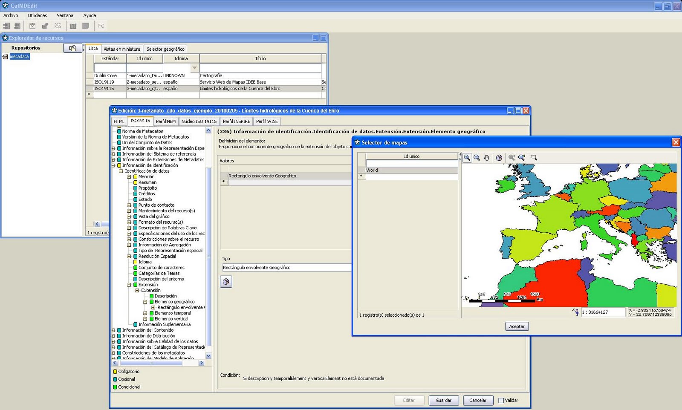
Task: Select the pan hand map tool
Action: pyautogui.click(x=487, y=158)
